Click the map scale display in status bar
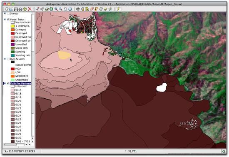The image size is (229, 157). click(x=131, y=151)
